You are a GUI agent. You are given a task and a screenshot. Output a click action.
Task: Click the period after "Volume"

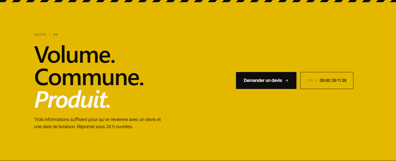[113, 62]
